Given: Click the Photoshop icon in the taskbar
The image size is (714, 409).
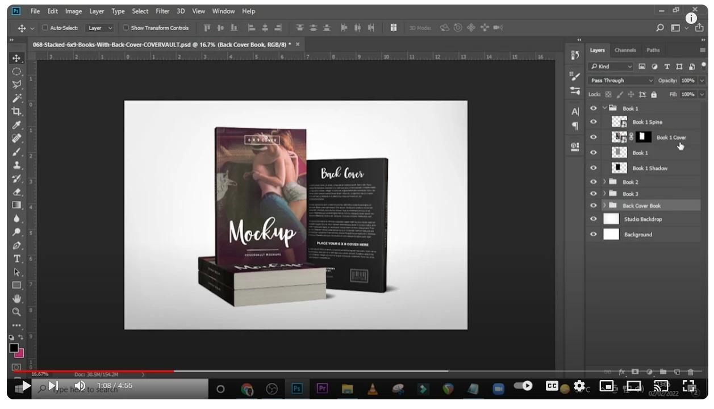Looking at the screenshot, I should pos(297,389).
